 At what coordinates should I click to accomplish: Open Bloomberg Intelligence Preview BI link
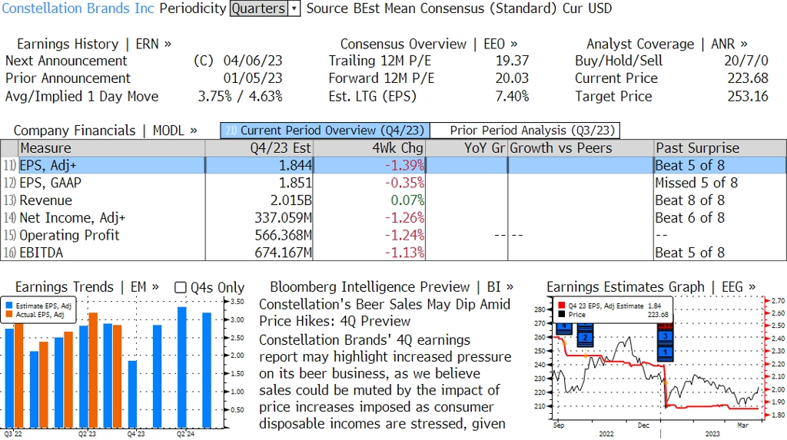click(x=391, y=287)
